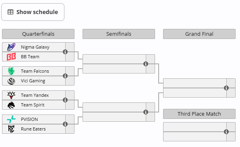
Task: Select the PVISION team name
Action: coord(29,119)
